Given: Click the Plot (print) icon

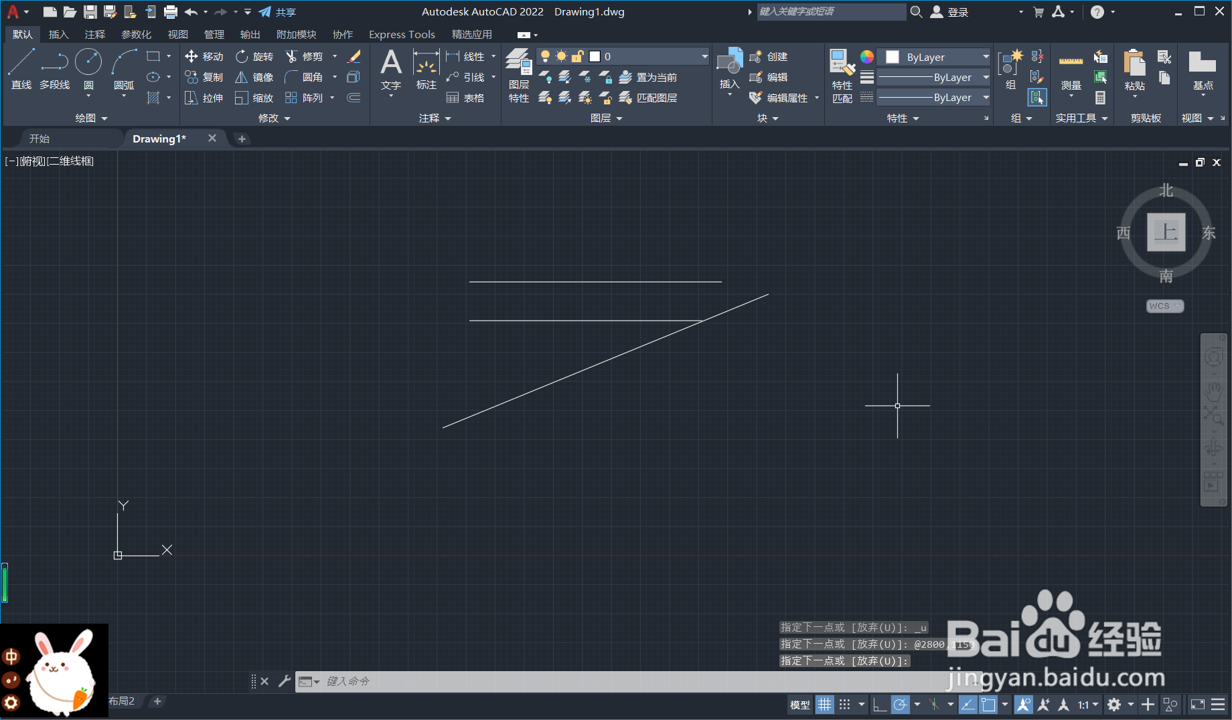Looking at the screenshot, I should click(171, 12).
